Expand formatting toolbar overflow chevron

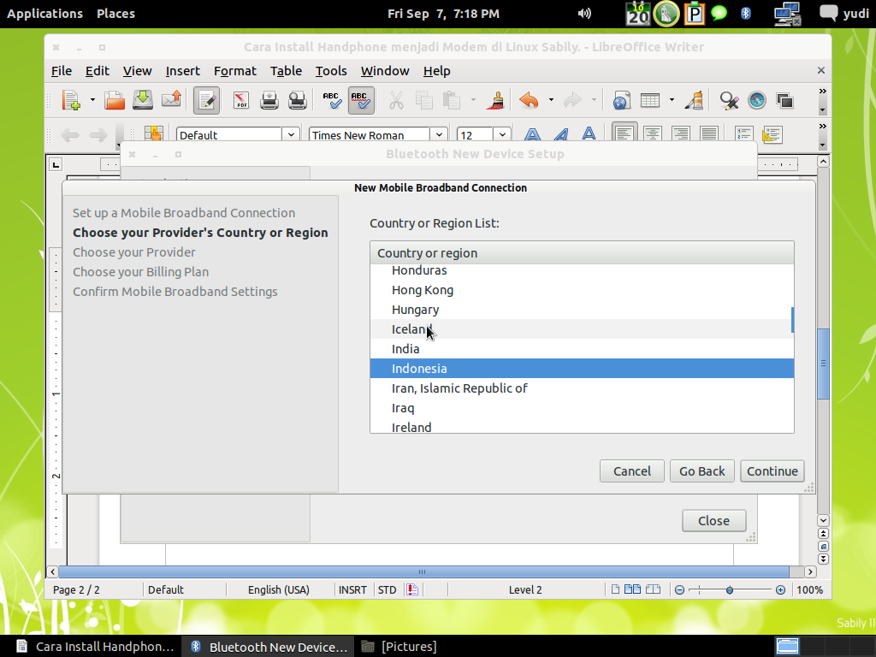[822, 127]
